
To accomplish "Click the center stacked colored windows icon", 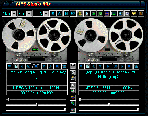I will [73, 98].
